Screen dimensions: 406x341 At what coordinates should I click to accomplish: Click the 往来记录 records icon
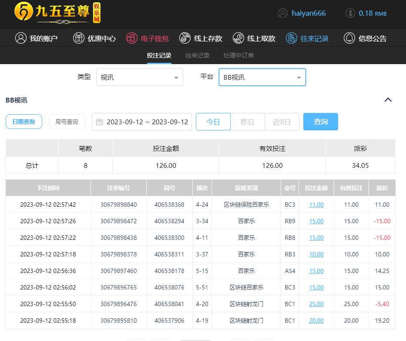291,38
